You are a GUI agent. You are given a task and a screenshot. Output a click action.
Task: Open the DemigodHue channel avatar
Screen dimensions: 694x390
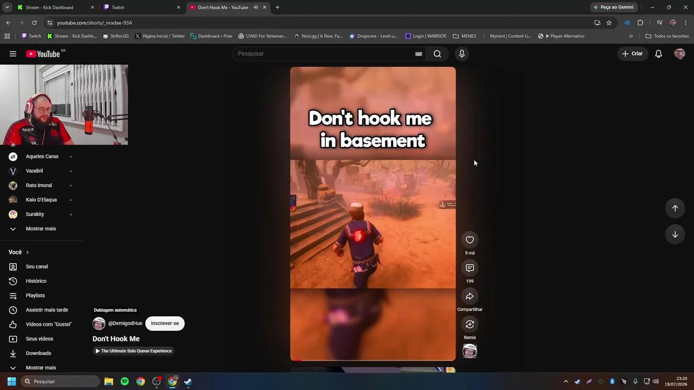(99, 323)
